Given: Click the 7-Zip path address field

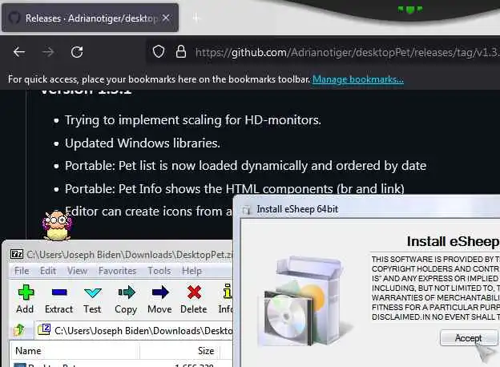Looking at the screenshot, I should coord(135,330).
